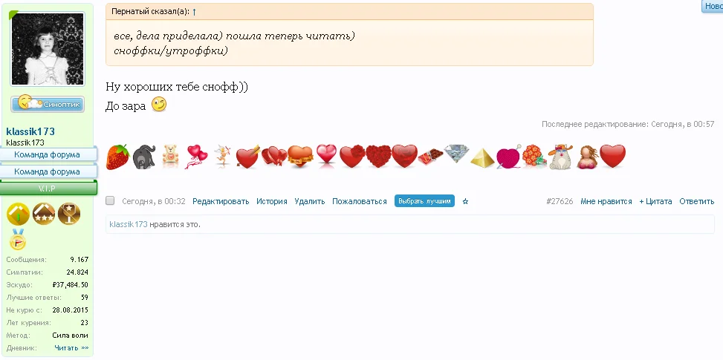Open the Редактировать link
The width and height of the screenshot is (723, 360).
pos(221,201)
